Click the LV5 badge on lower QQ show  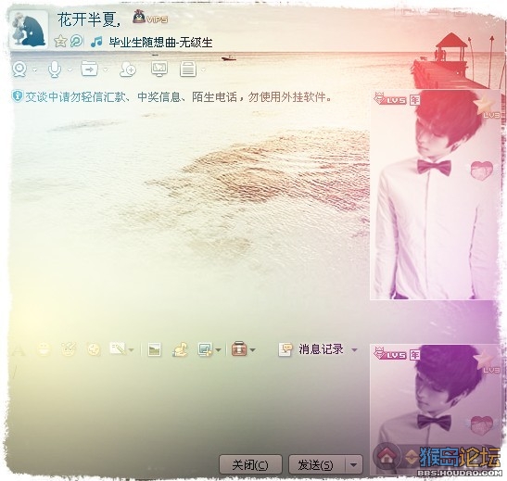(x=390, y=354)
